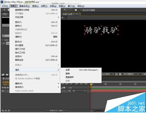Screen dimensions: 146x113
Task: Click the project preview thumbnail
Action: coord(6,21)
